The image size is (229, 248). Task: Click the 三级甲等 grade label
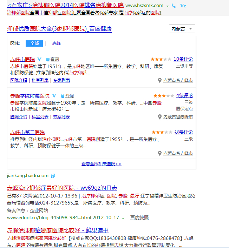(x=184, y=66)
